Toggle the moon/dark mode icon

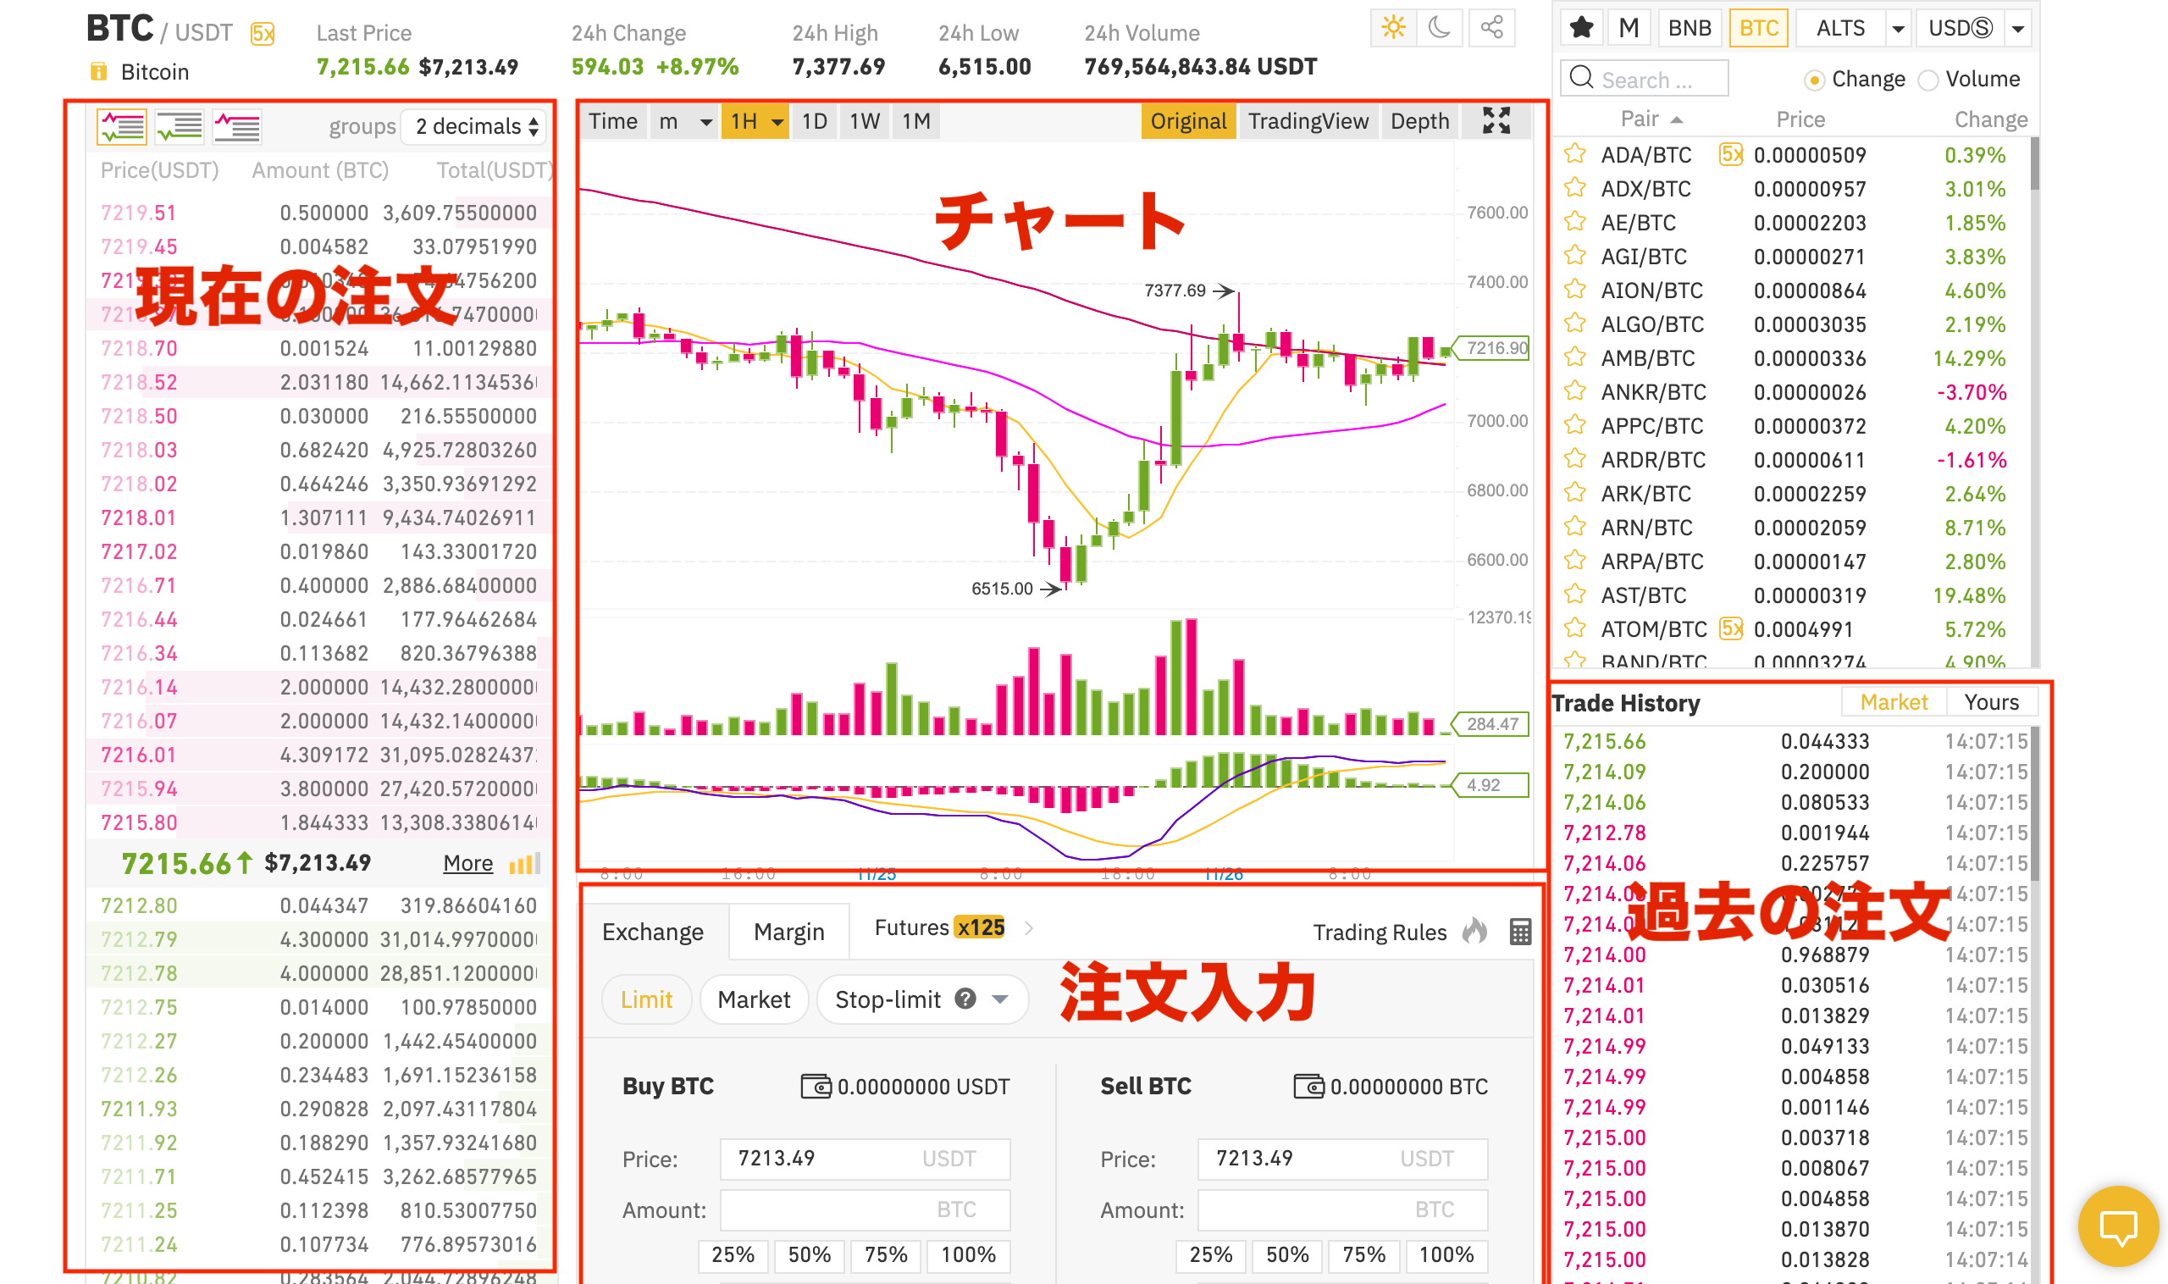(x=1442, y=27)
